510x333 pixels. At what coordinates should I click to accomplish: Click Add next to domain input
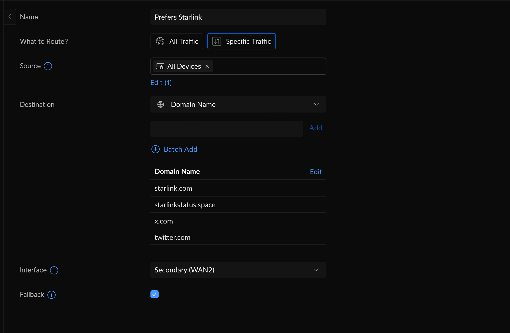pyautogui.click(x=315, y=128)
